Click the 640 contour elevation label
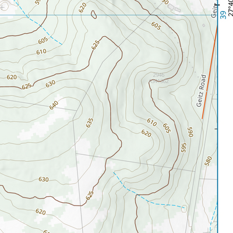 point(54,105)
